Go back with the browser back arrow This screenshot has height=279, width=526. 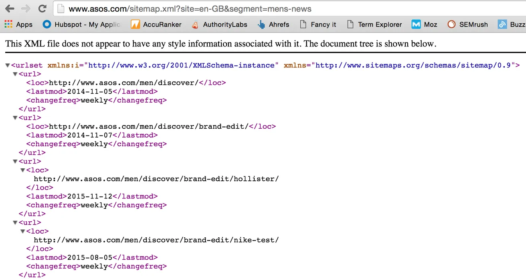coord(10,8)
